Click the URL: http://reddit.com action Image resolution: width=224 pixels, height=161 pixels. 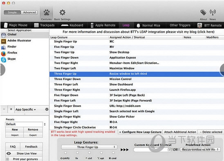125,106
